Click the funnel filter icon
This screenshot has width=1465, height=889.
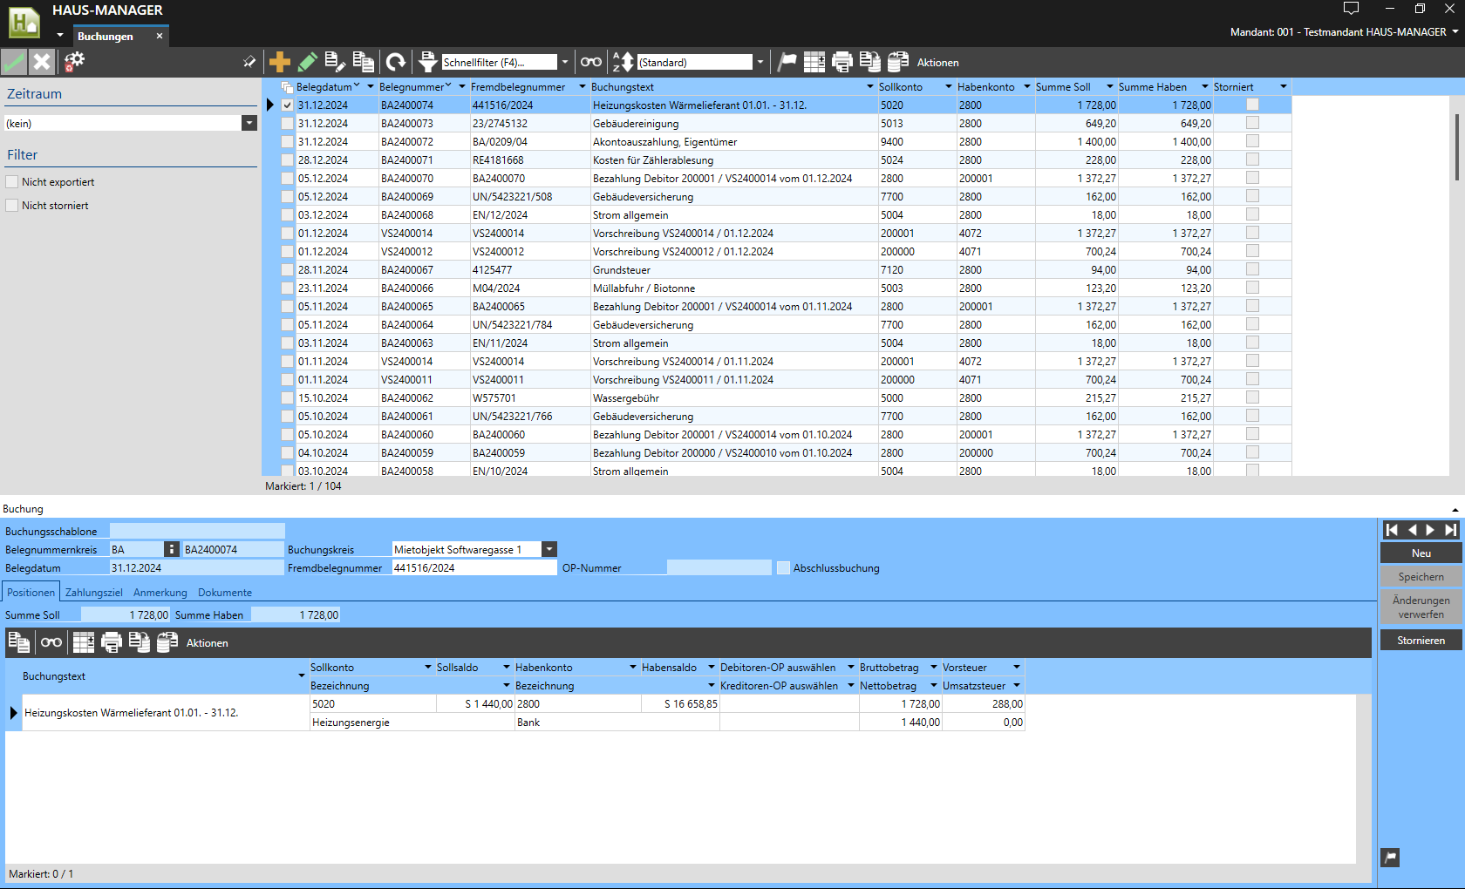coord(427,62)
